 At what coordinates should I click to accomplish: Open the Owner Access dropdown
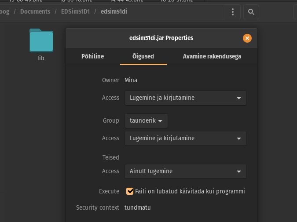tap(185, 98)
